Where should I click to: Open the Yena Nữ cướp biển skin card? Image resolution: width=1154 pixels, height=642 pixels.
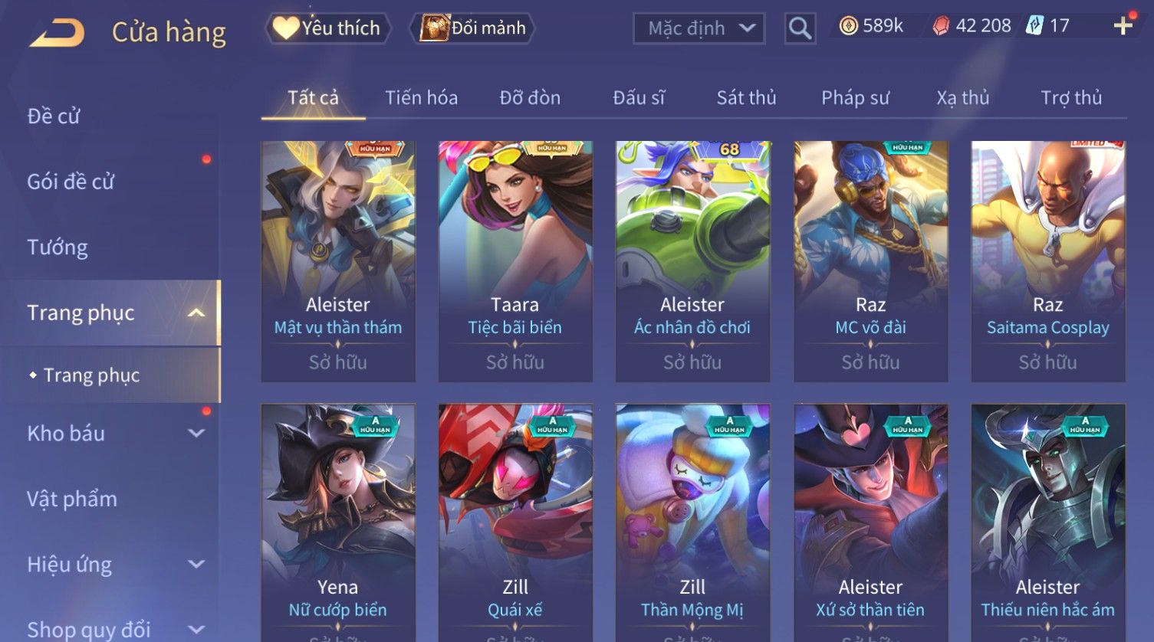(338, 522)
